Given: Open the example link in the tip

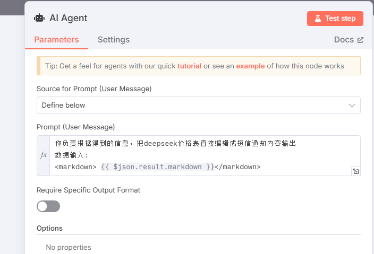Looking at the screenshot, I should click(250, 66).
